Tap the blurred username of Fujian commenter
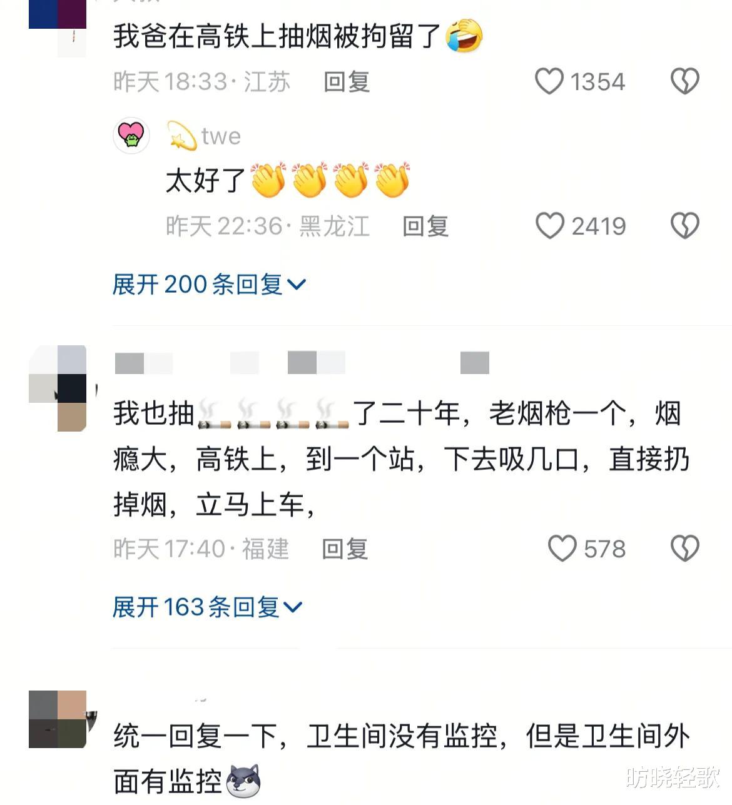The width and height of the screenshot is (732, 805). [x=302, y=363]
